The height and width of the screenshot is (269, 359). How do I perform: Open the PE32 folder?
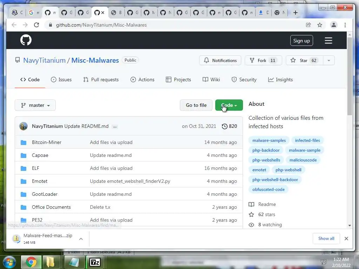pos(37,220)
